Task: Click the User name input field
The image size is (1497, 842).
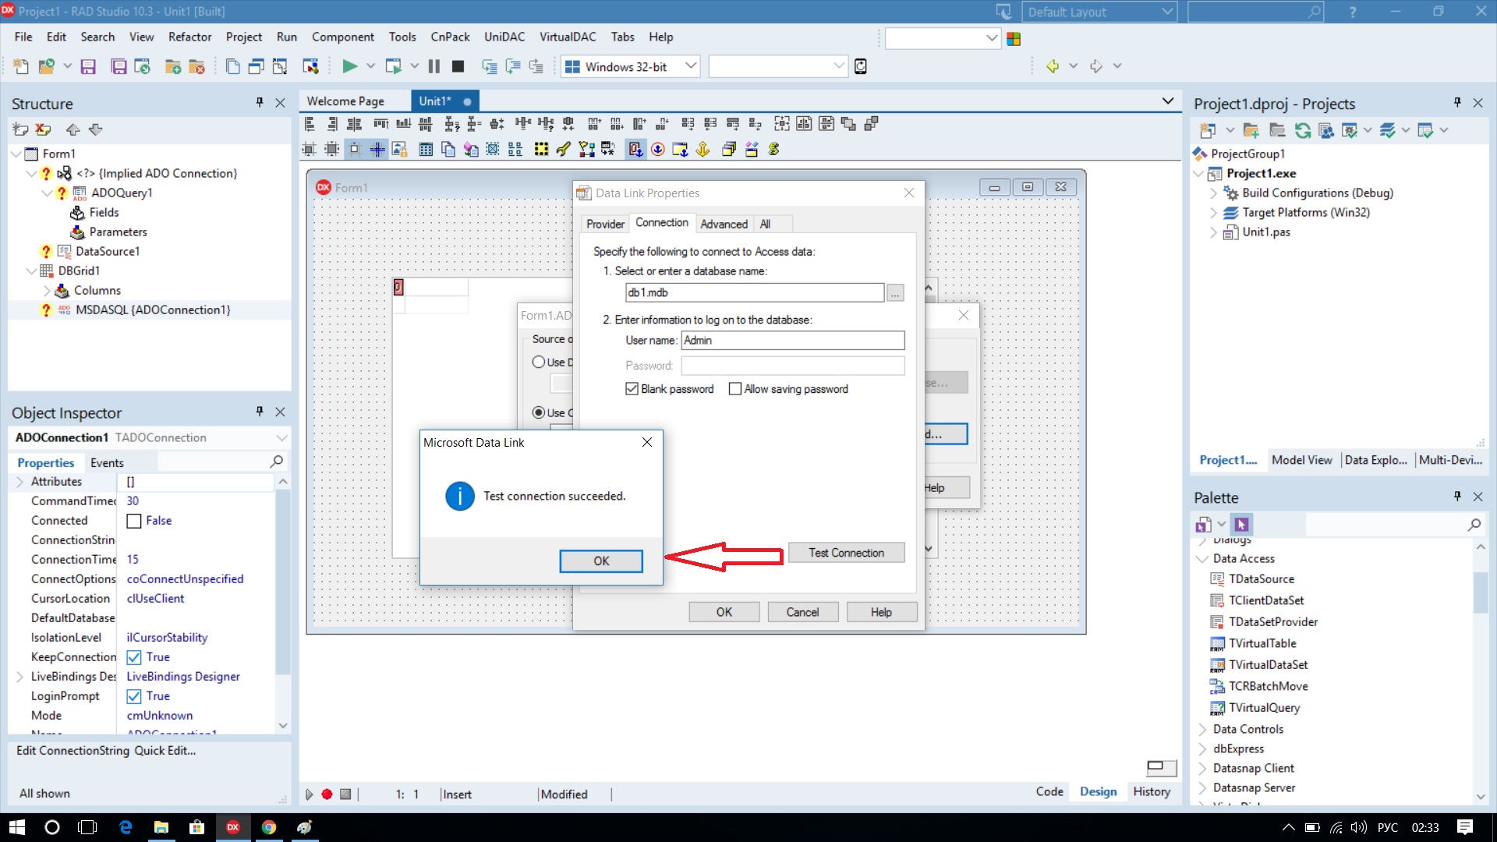Action: click(793, 340)
